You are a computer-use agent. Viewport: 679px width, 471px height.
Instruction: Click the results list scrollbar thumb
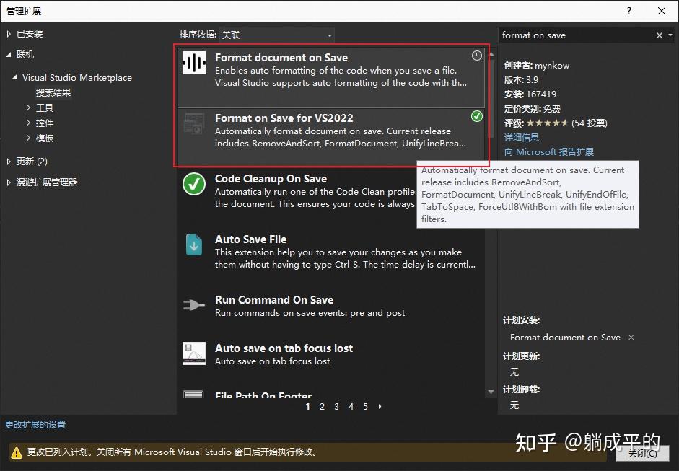click(x=491, y=98)
